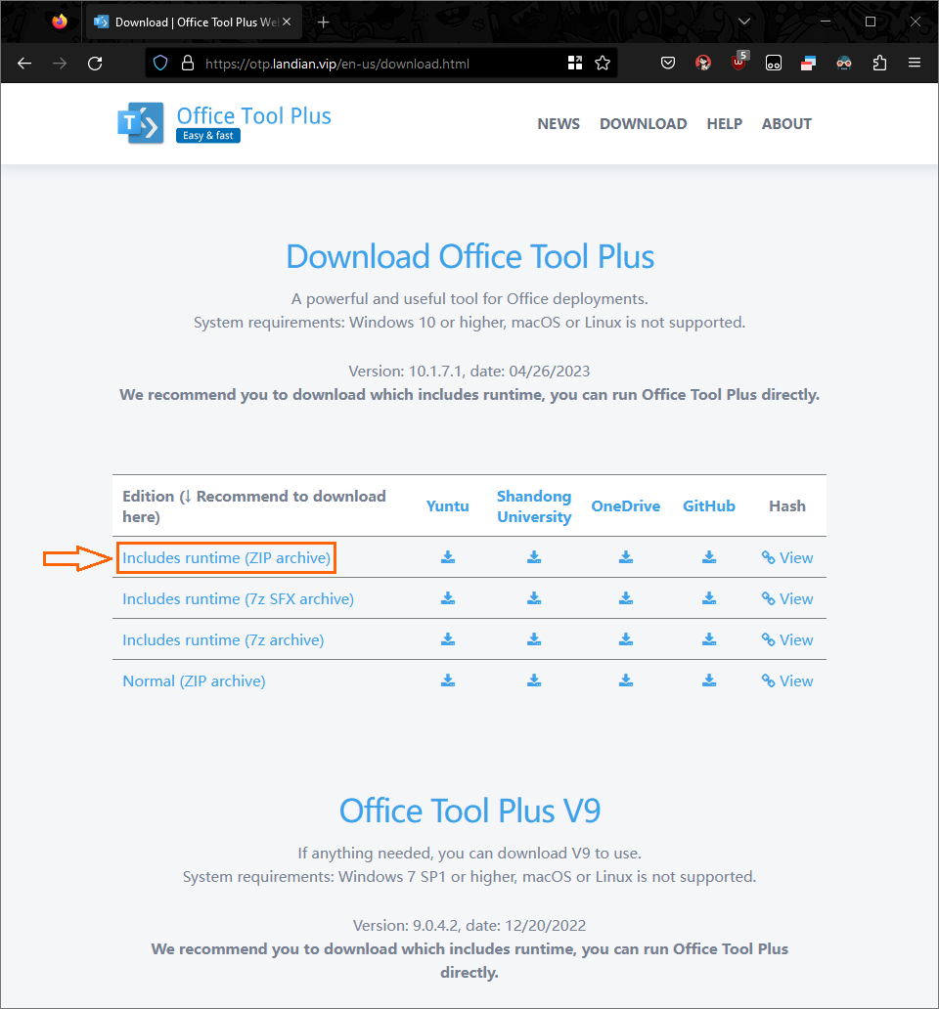Open the Firefox application menu
939x1009 pixels.
[915, 63]
